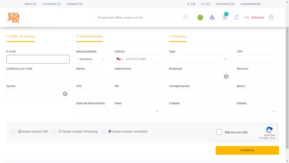
Task: Click the user profile avatar icon
Action: (x=271, y=18)
